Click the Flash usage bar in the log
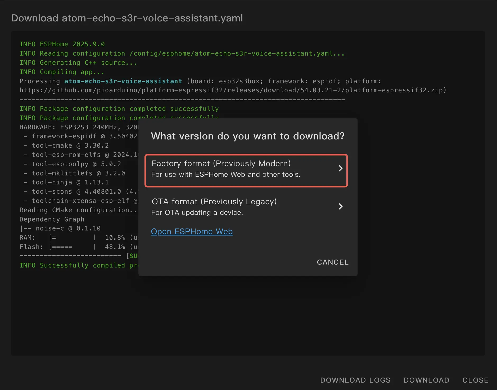 [x=72, y=247]
